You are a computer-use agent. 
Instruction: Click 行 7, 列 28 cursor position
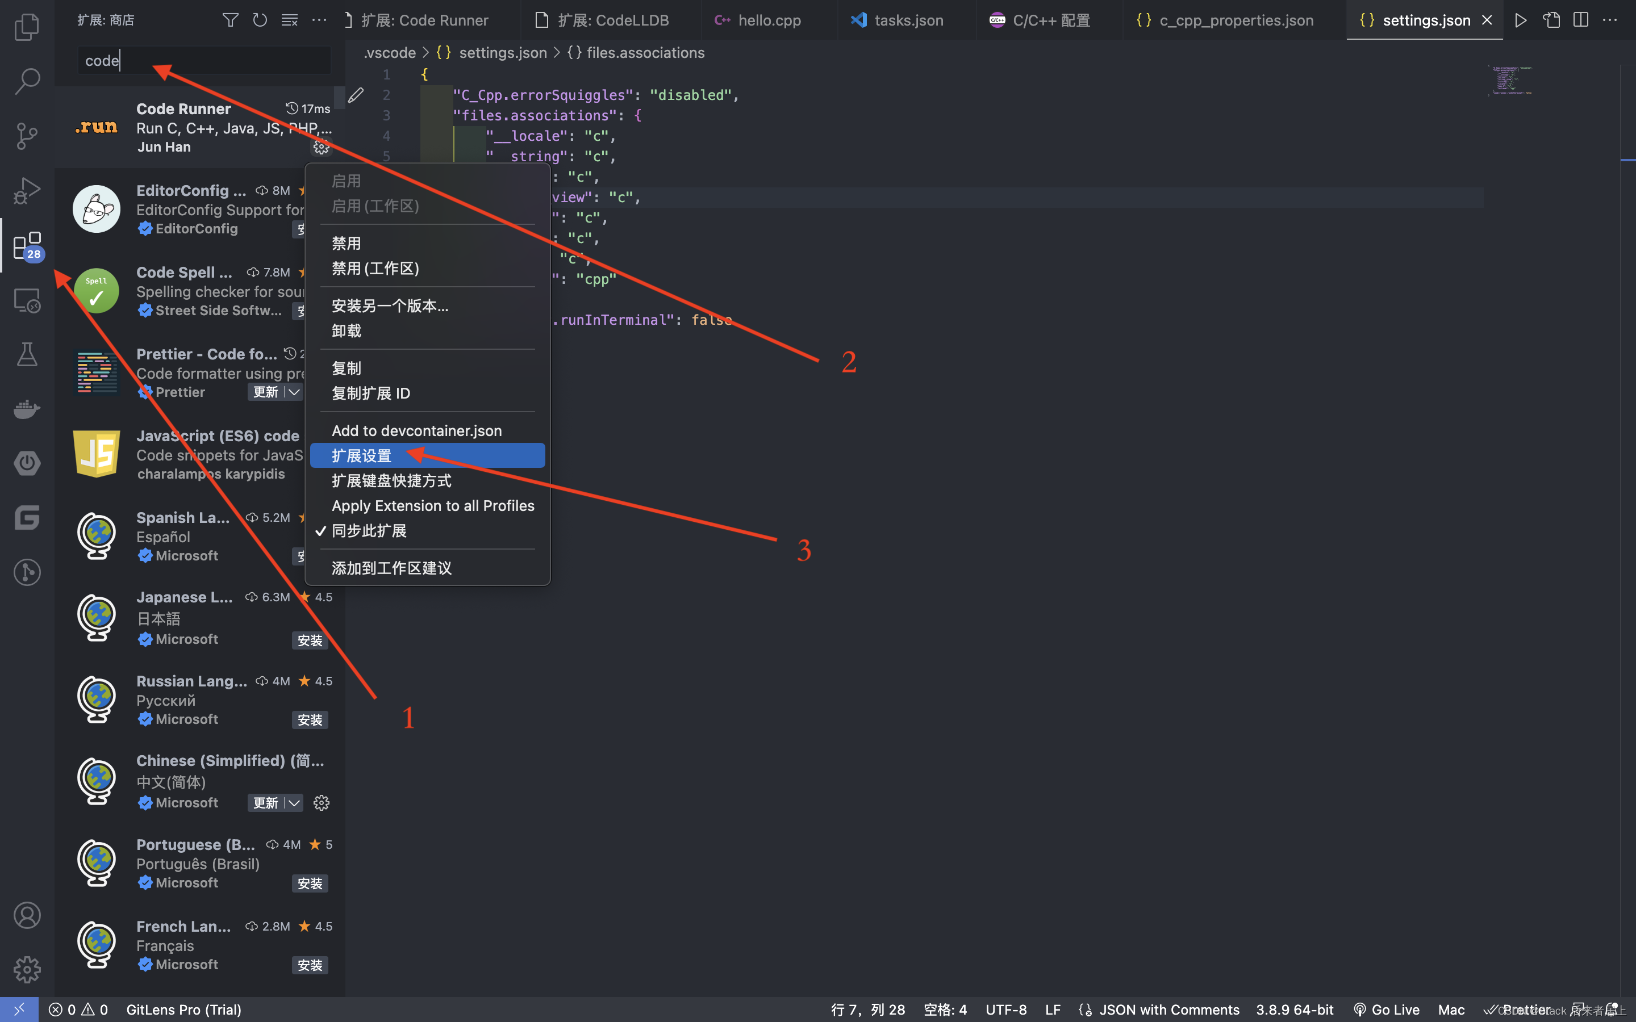[x=867, y=1009]
